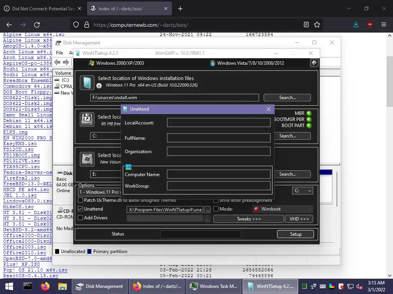
Task: Click the muted volume tray icon
Action: 359,286
